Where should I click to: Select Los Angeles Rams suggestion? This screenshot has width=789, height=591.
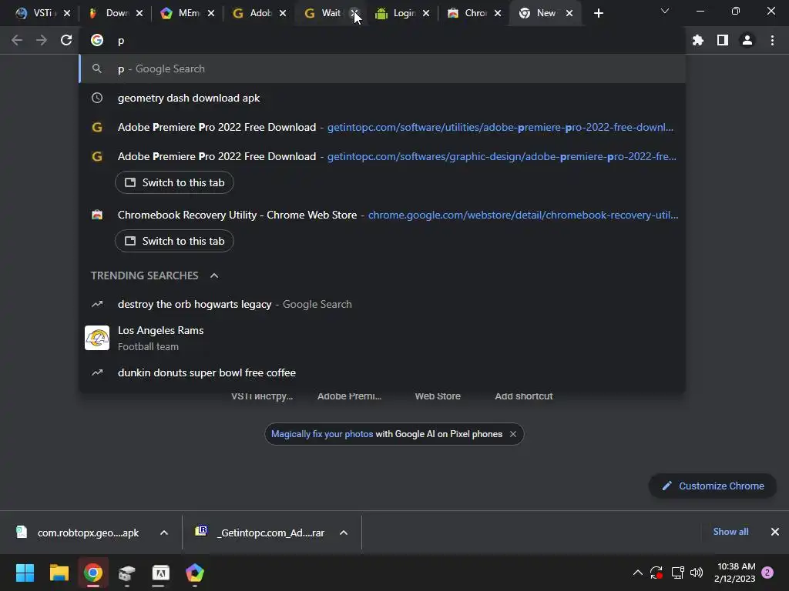point(382,339)
